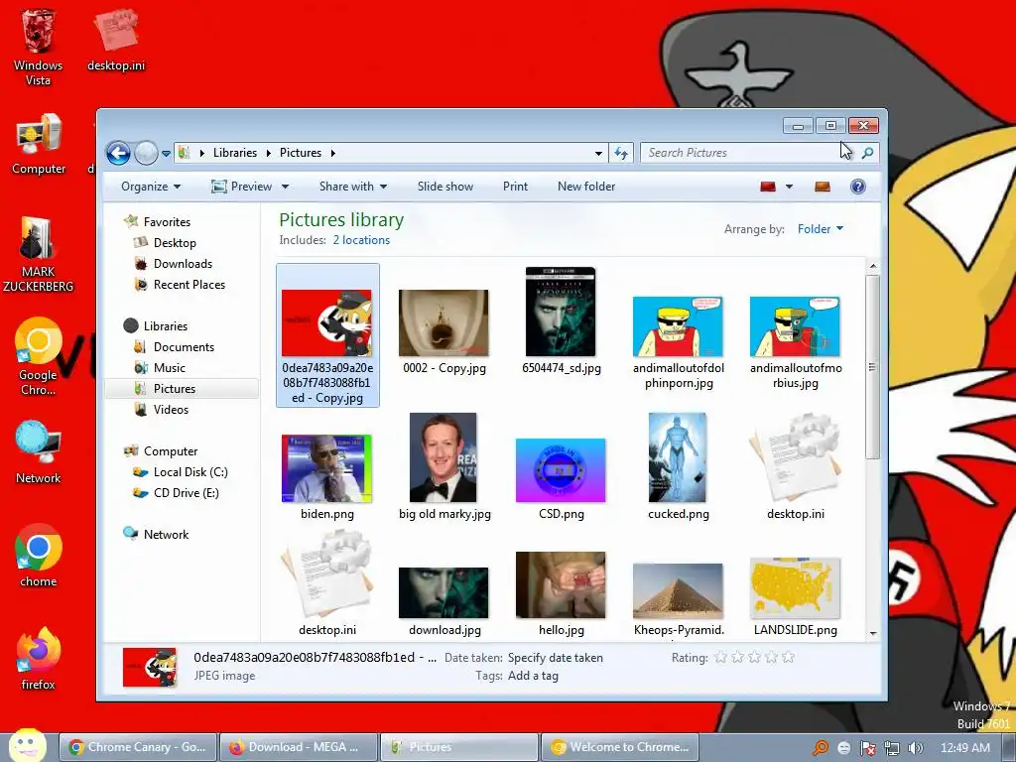Open Recent Places in sidebar
Image resolution: width=1016 pixels, height=762 pixels.
[x=190, y=284]
